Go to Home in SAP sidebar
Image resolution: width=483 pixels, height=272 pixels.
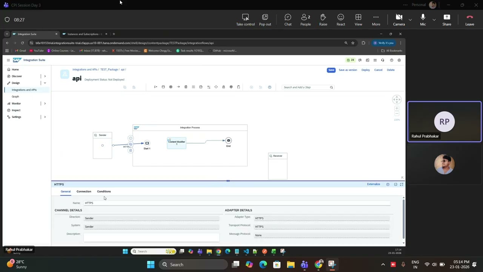coord(15,70)
